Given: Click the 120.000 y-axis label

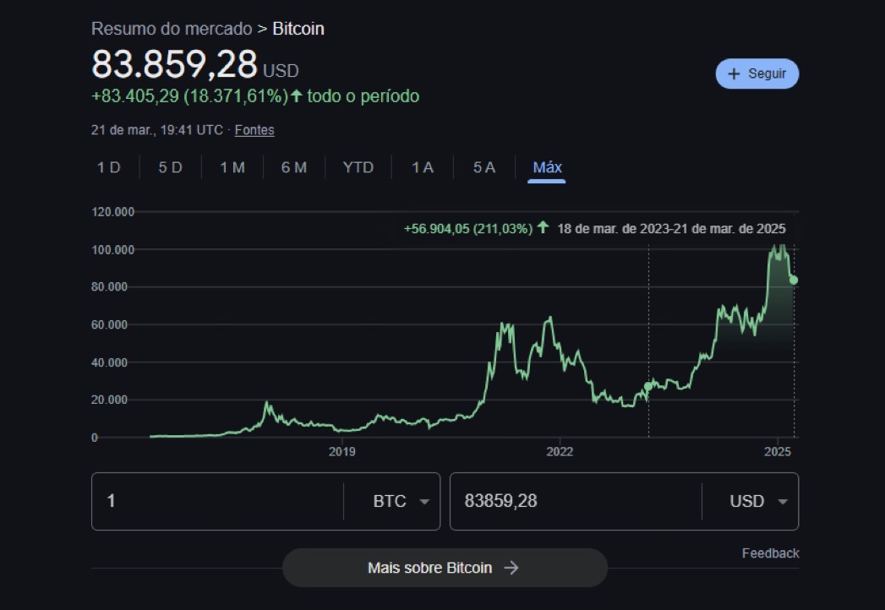Looking at the screenshot, I should click(113, 212).
